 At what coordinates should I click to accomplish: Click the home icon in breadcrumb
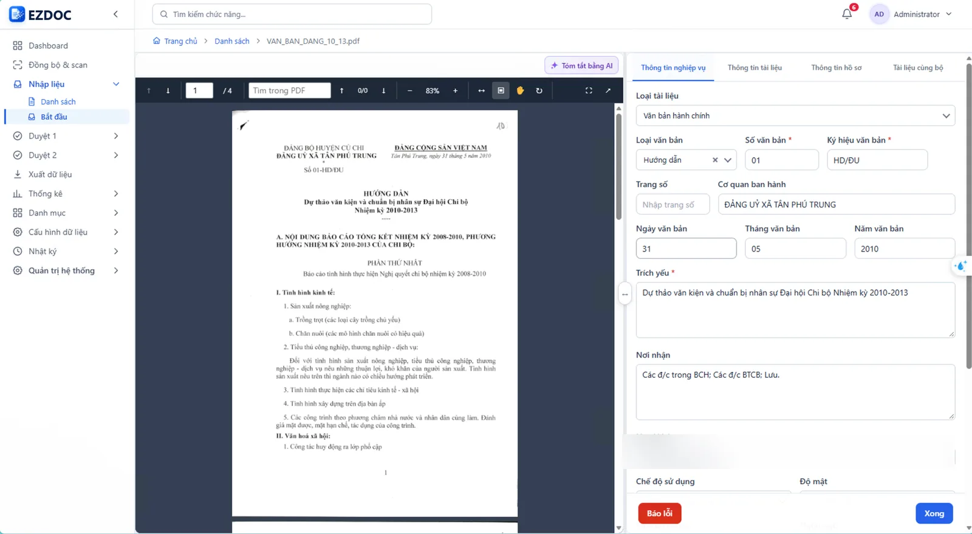tap(156, 41)
